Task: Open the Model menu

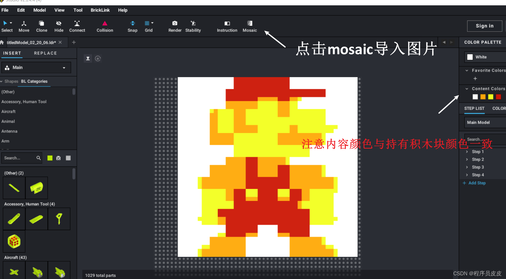Action: point(39,10)
